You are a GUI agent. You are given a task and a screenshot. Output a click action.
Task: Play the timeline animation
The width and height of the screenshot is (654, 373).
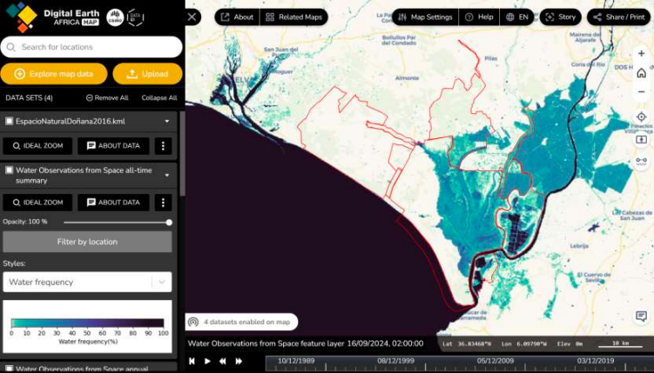(207, 361)
